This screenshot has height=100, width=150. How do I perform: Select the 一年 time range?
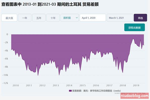[x=25, y=18]
